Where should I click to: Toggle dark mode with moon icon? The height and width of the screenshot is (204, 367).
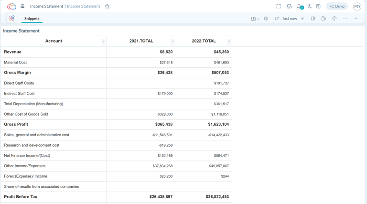pyautogui.click(x=309, y=6)
